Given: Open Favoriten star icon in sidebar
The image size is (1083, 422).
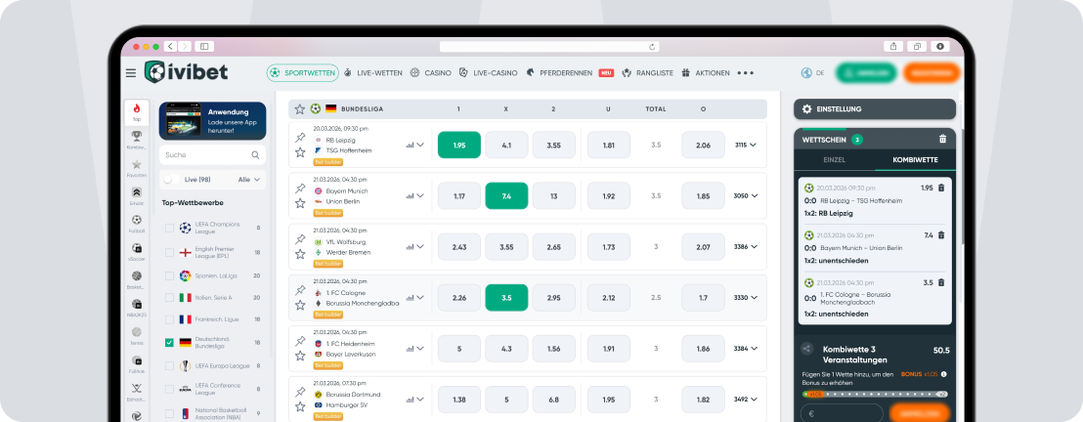Looking at the screenshot, I should [x=137, y=168].
